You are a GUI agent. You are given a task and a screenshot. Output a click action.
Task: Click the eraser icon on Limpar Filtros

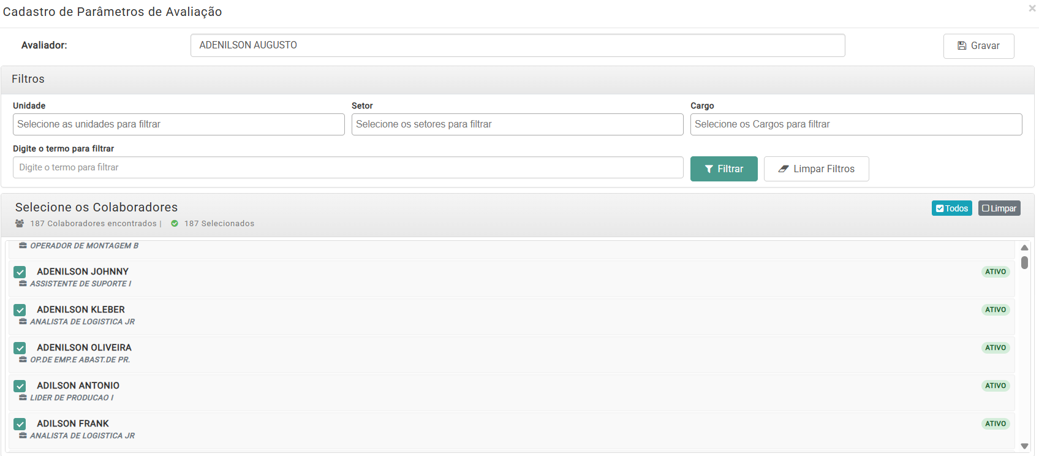pyautogui.click(x=783, y=169)
